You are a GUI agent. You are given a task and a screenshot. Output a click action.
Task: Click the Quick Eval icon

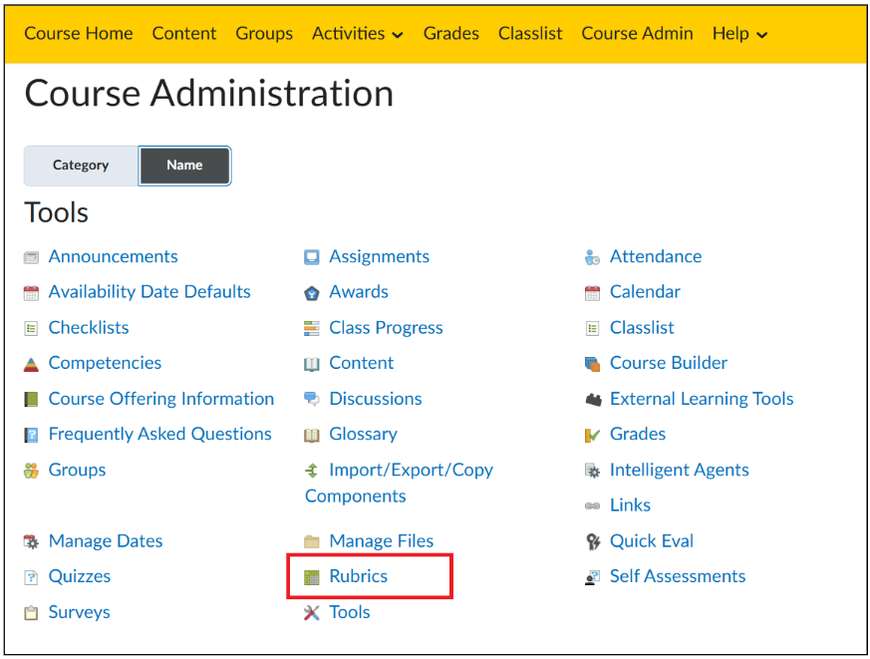tap(593, 542)
